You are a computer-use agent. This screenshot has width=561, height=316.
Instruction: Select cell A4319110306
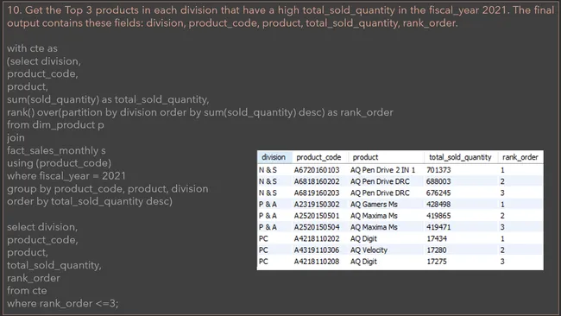coord(317,250)
